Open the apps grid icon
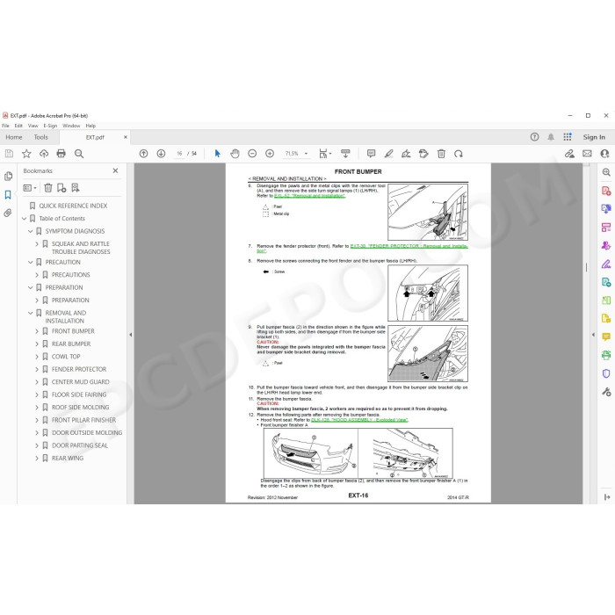 click(568, 137)
